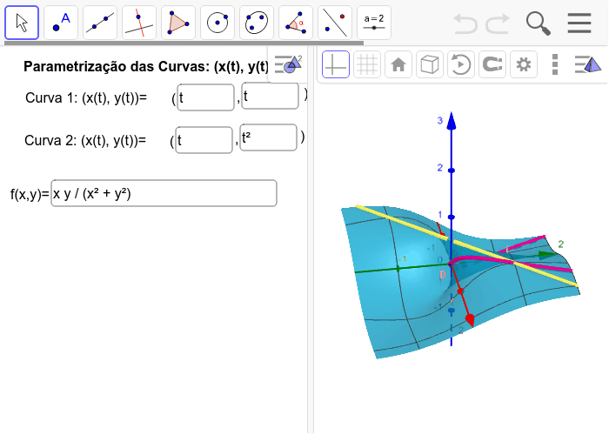
Task: Start rotating the 3D view
Action: [461, 64]
